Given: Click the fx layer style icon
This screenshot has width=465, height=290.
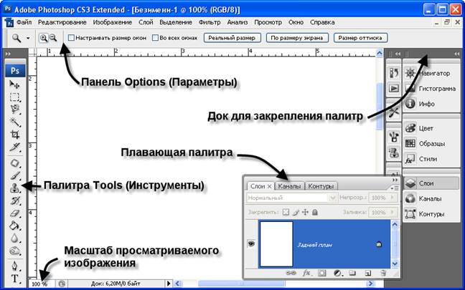Looking at the screenshot, I should pos(306,273).
